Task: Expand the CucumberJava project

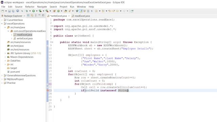Action: (2, 20)
